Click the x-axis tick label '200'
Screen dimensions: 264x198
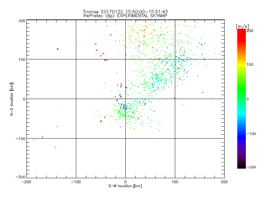(x=224, y=182)
